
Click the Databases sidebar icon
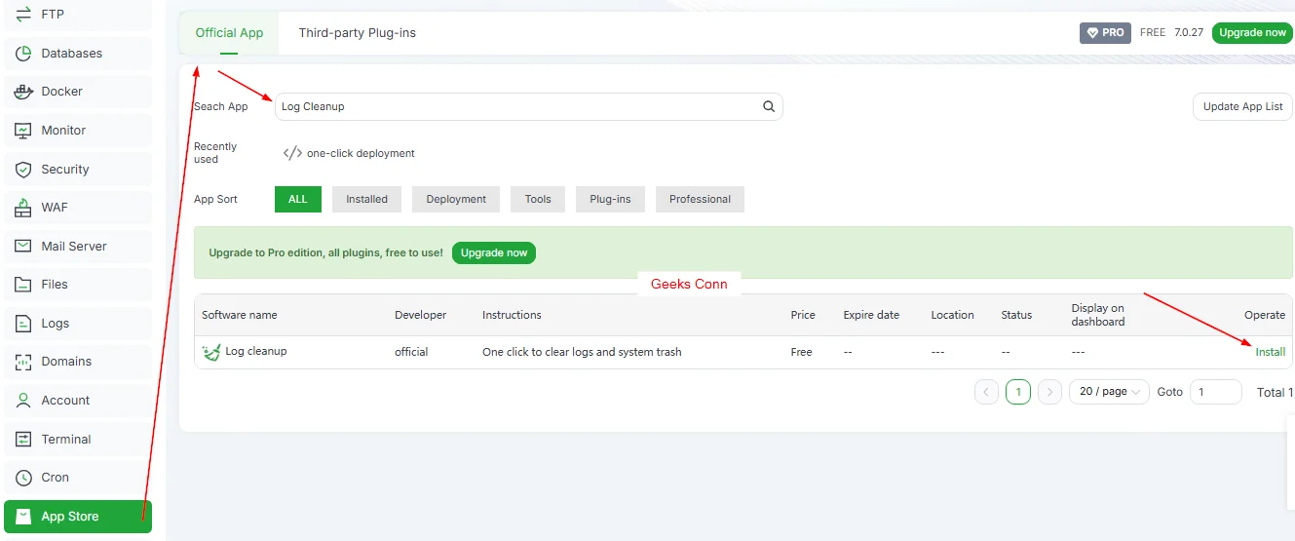tap(23, 54)
